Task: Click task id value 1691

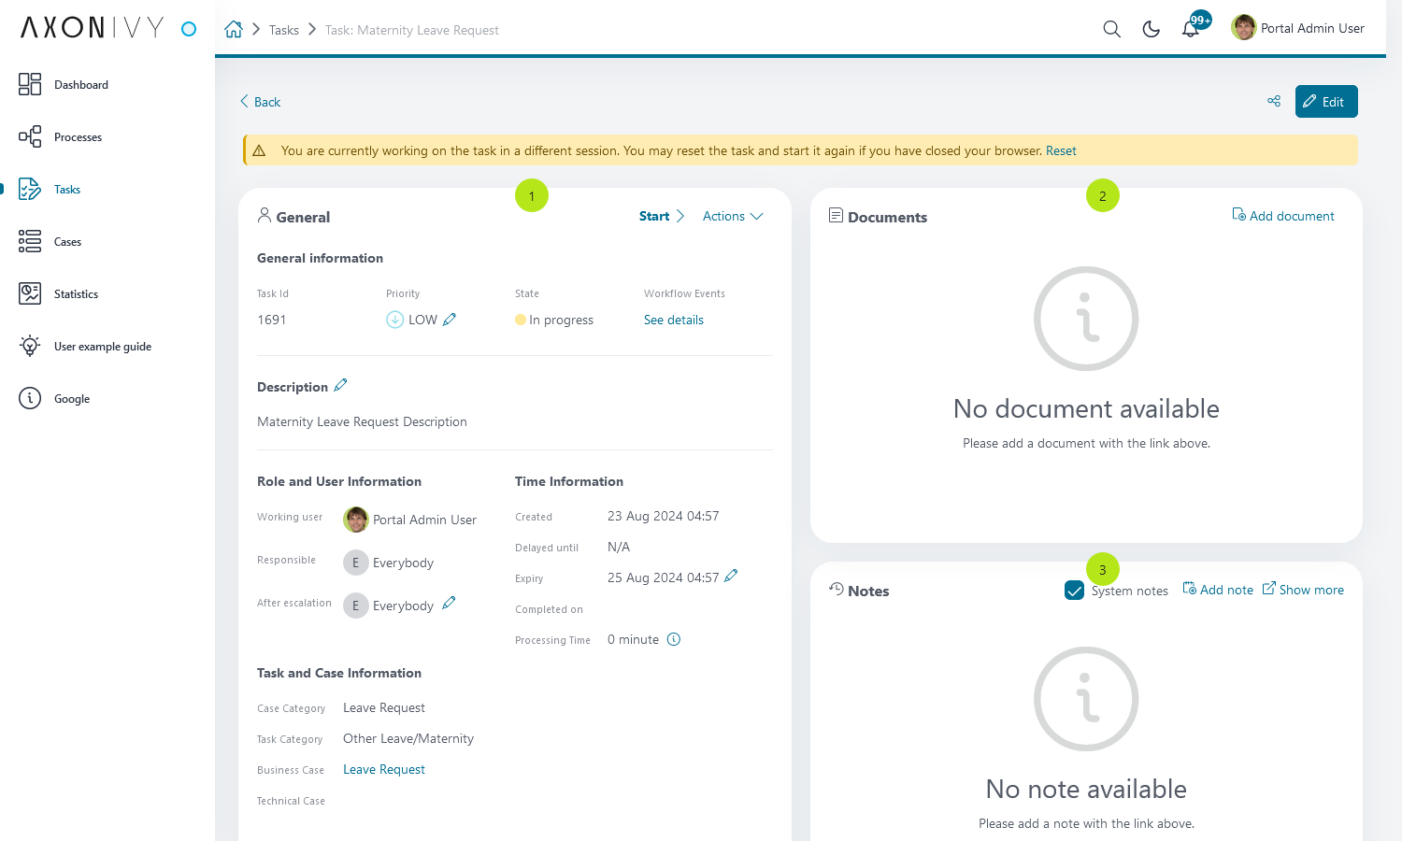Action: click(x=272, y=320)
